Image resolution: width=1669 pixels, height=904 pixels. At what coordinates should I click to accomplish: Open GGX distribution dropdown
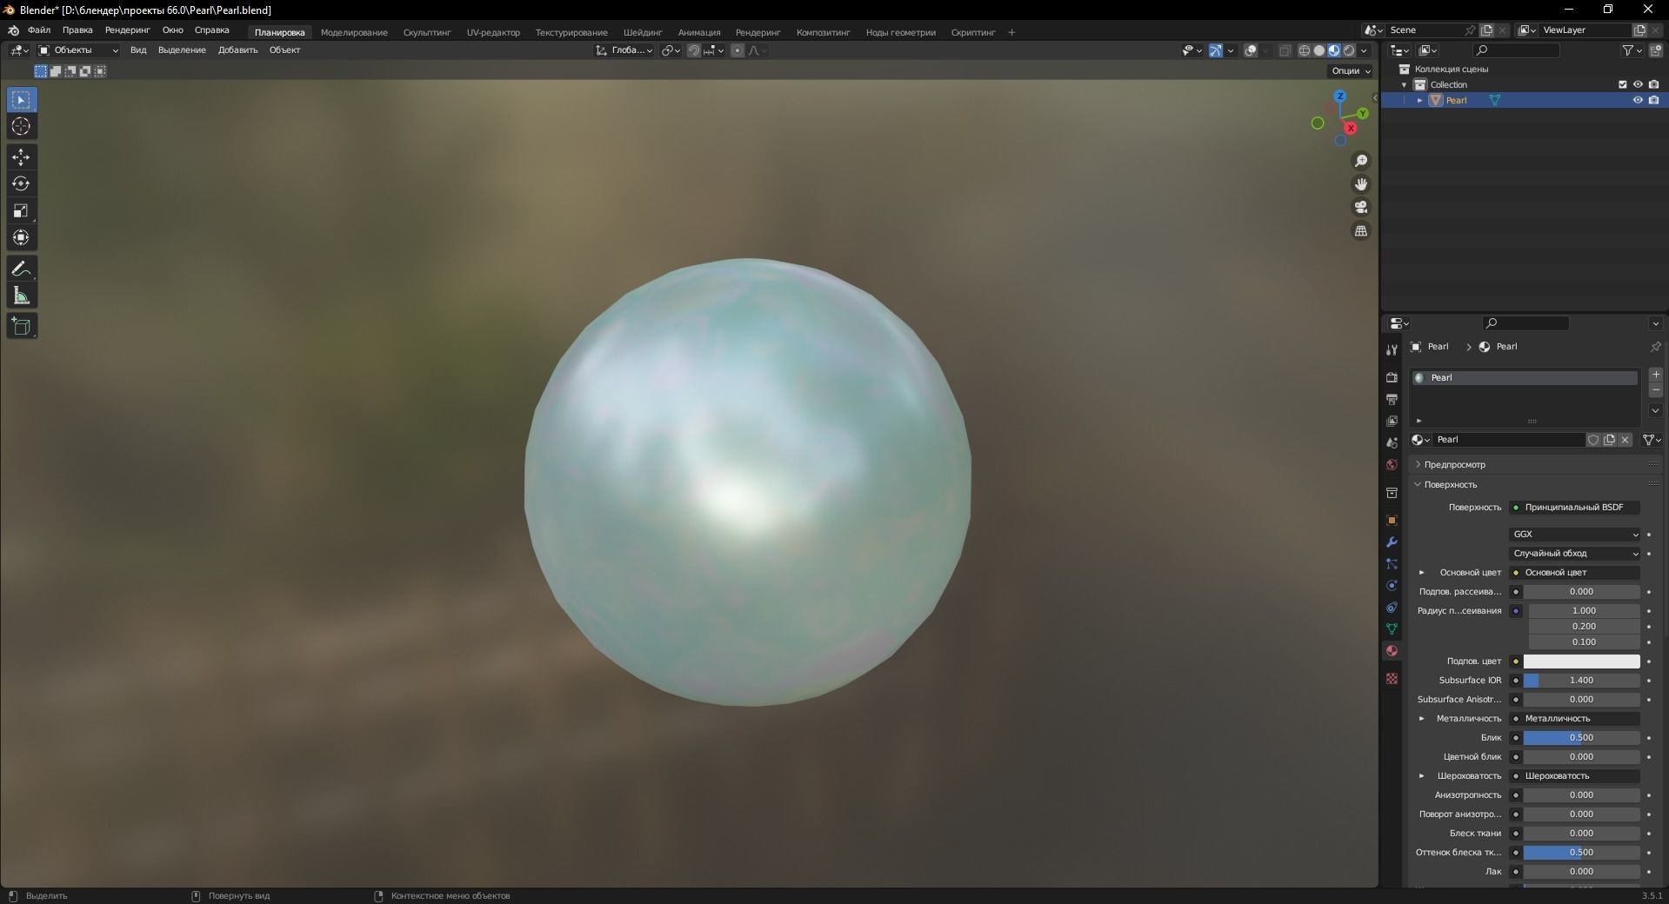point(1575,535)
